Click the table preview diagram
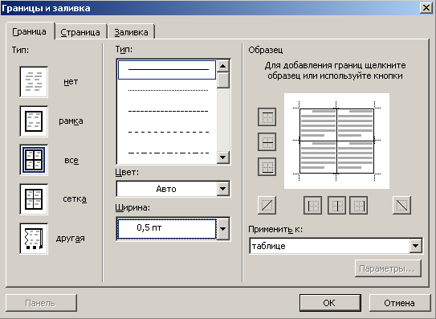This screenshot has height=319, width=436. click(336, 141)
